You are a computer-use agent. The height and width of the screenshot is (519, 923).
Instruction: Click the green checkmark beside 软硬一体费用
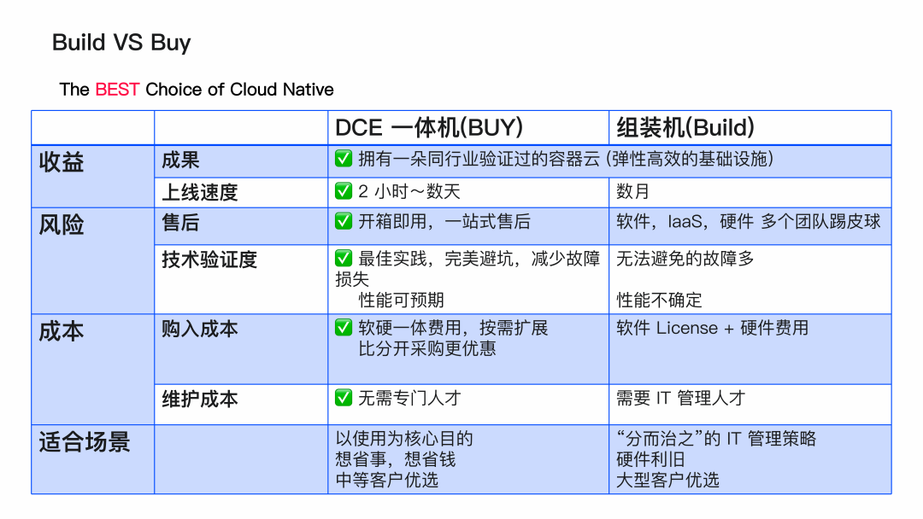(x=344, y=328)
